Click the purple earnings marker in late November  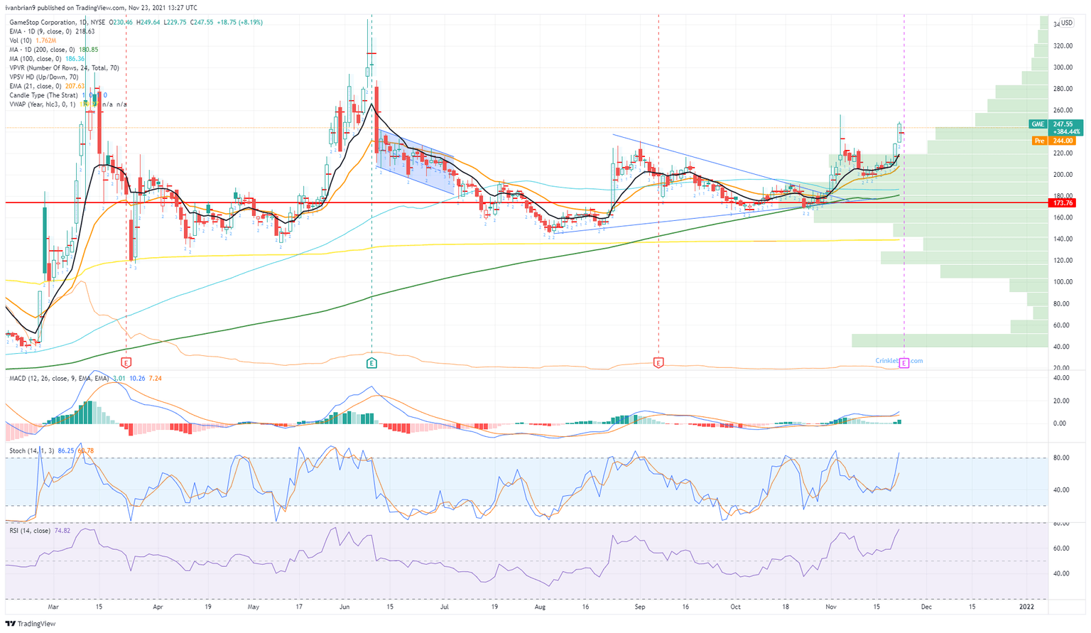[x=903, y=363]
